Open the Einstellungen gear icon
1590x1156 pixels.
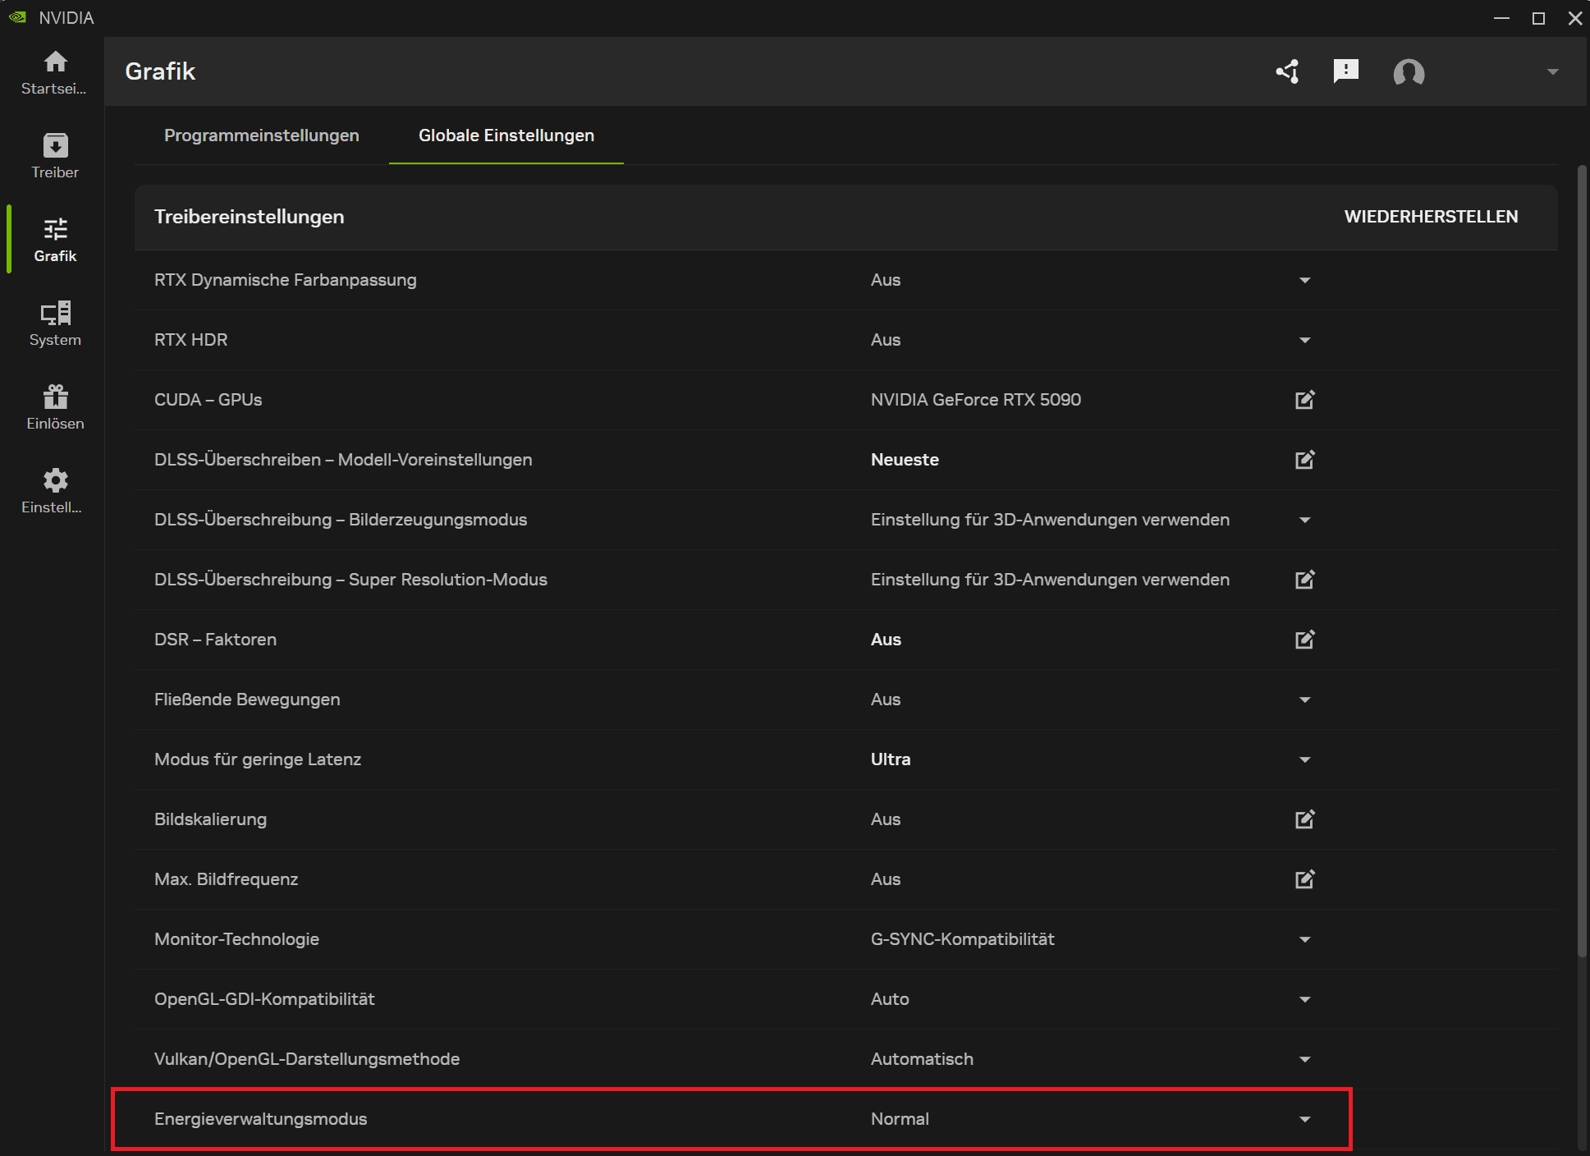pos(54,490)
